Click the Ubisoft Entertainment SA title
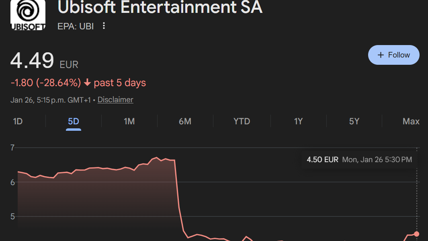428x241 pixels. [x=160, y=7]
